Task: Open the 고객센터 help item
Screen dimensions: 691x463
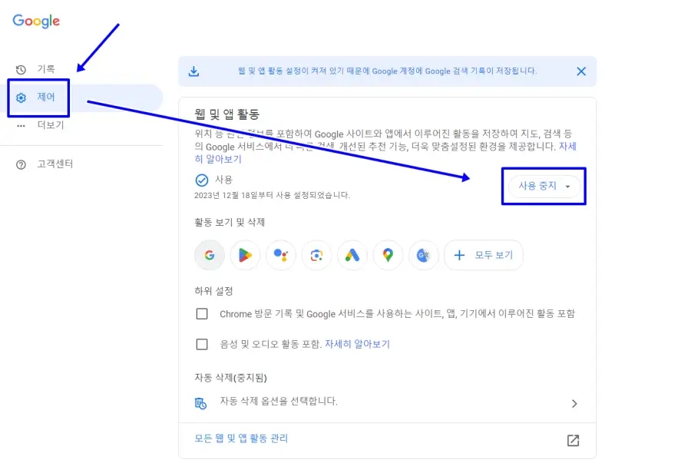Action: coord(55,164)
